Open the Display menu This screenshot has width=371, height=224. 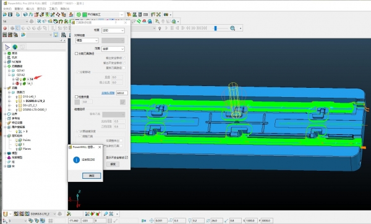click(41, 9)
